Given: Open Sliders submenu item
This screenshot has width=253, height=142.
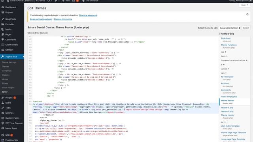Looking at the screenshot, I should 5,83.
